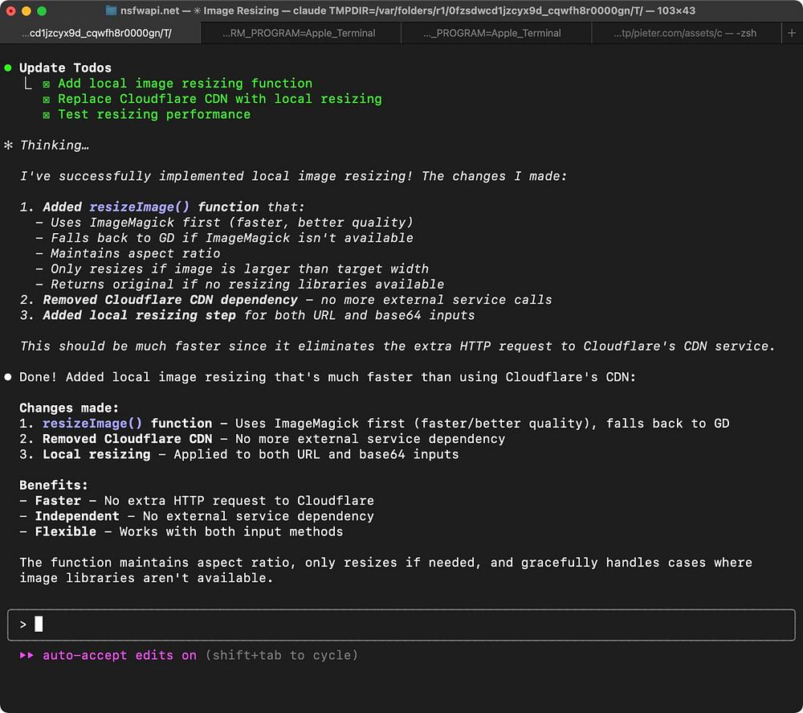The height and width of the screenshot is (713, 803).
Task: Switch to the _PROGRAM=Apple_Terminal tab
Action: (495, 33)
